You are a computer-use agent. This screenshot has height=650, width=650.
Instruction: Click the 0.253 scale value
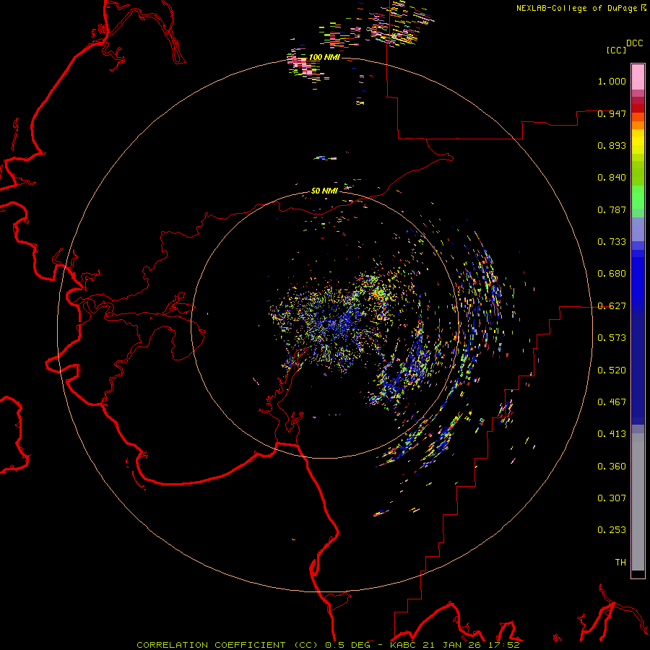tap(612, 530)
